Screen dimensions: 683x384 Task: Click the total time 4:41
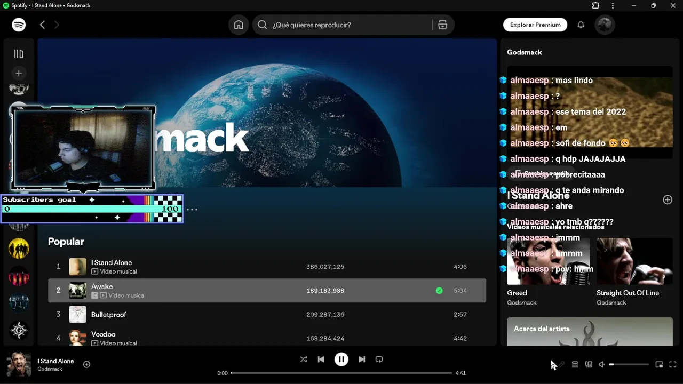(x=460, y=373)
